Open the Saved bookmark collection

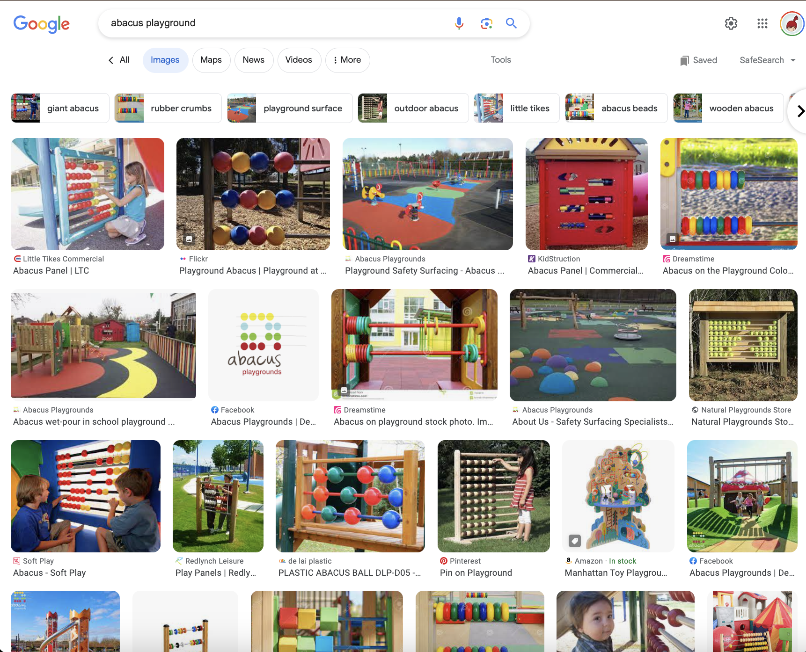click(698, 60)
